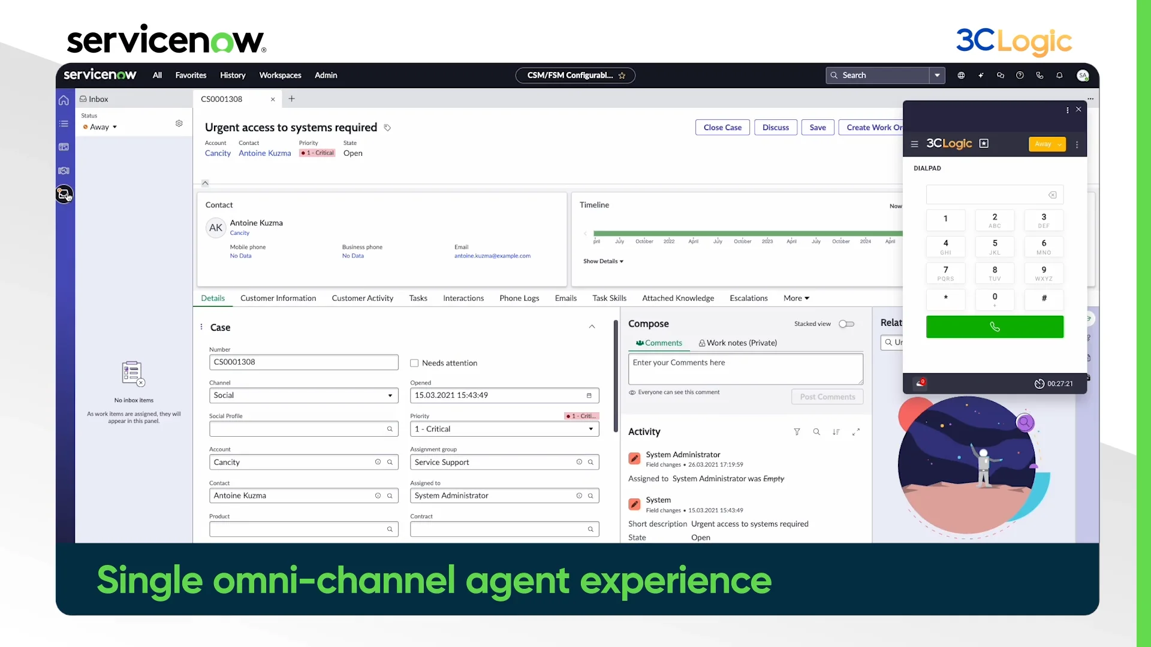
Task: Click the comments text area
Action: (x=746, y=369)
